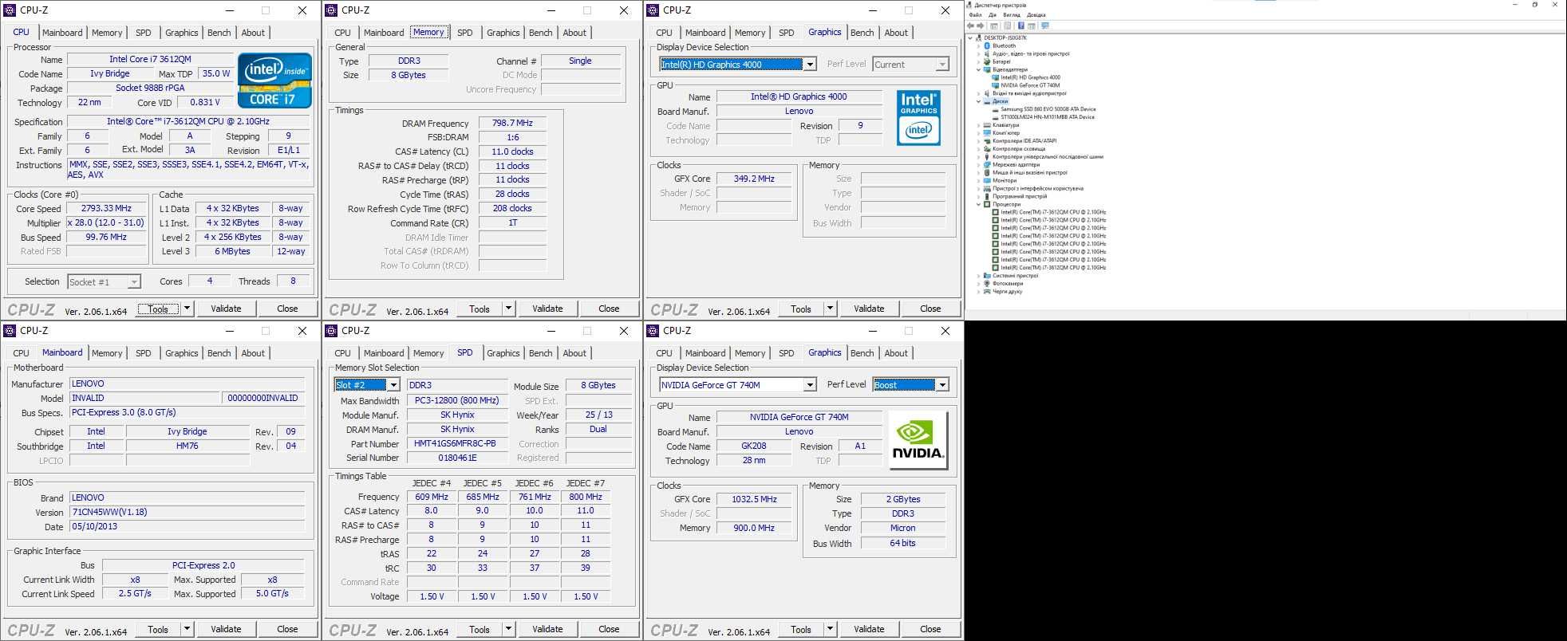Switch to SPD tab in the DRAM Frequency window
Image resolution: width=1567 pixels, height=641 pixels.
464,33
